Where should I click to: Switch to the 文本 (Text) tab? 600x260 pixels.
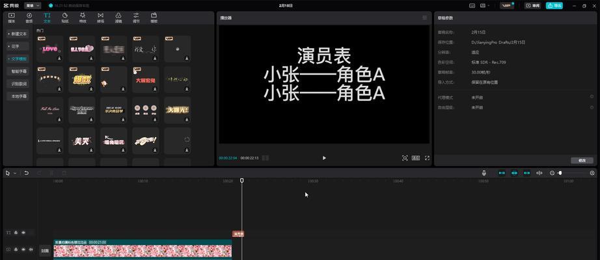click(47, 18)
